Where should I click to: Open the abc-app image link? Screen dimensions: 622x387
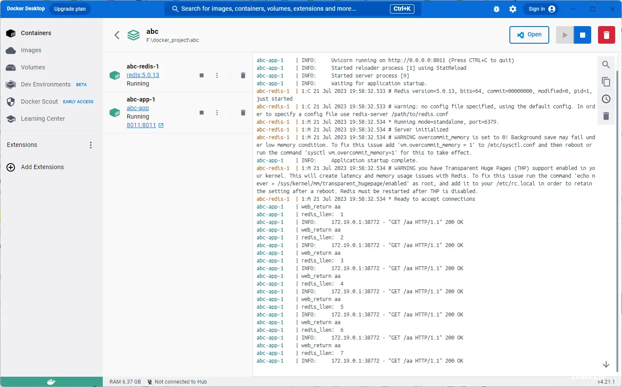click(x=138, y=108)
